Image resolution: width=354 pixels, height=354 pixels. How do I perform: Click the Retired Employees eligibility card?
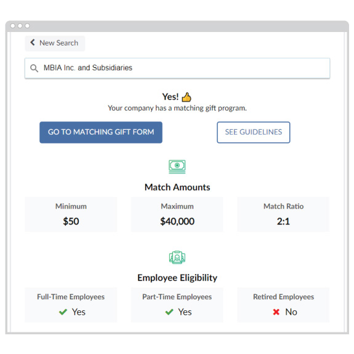click(x=283, y=305)
